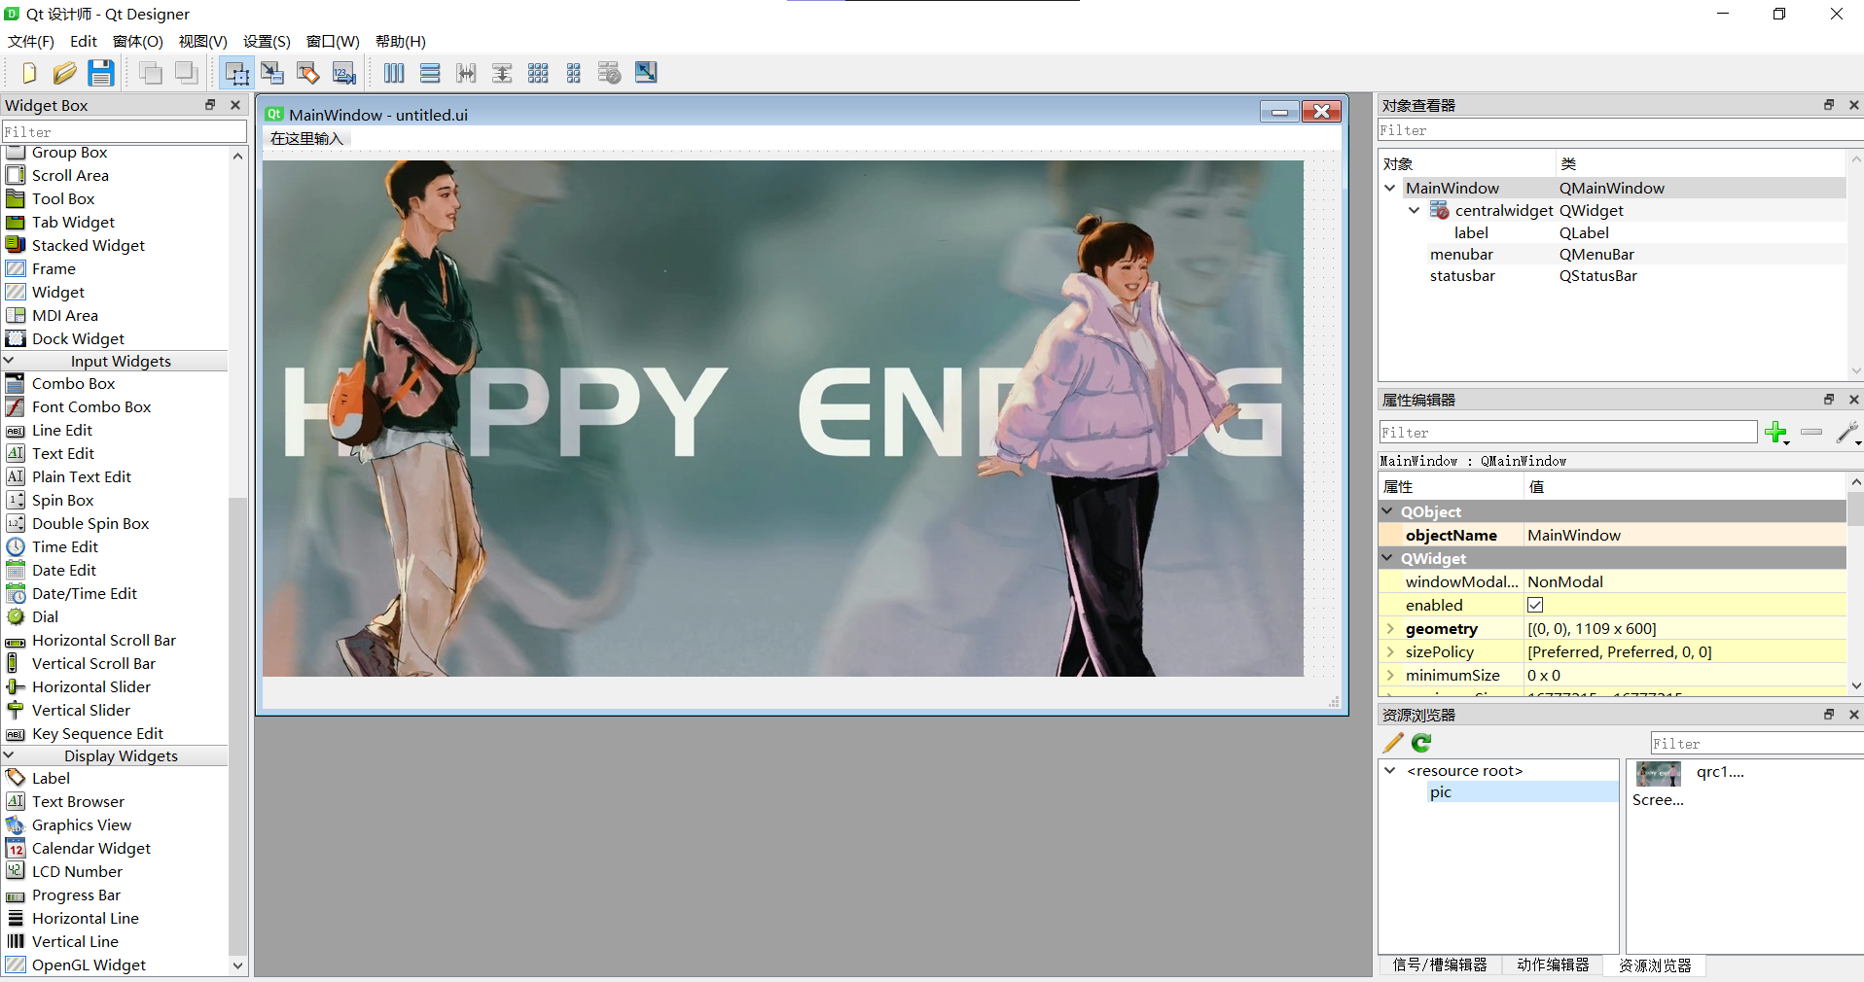
Task: Click the 属性编辑器 filter field
Action: click(x=1567, y=433)
